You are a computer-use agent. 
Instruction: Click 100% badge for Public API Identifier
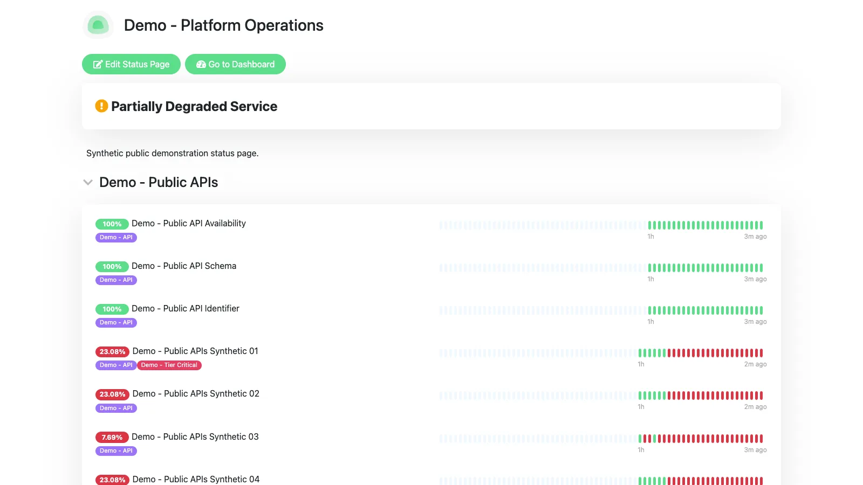(112, 309)
